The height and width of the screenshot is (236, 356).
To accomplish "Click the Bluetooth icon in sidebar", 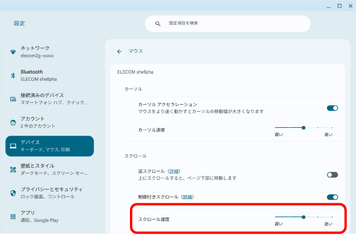I will coord(13,75).
